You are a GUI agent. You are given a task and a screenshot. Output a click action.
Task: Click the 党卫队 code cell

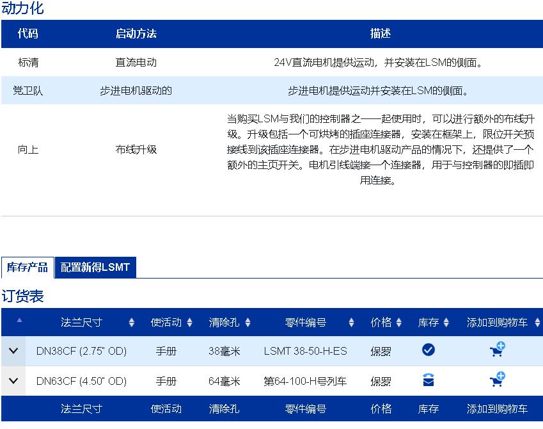pyautogui.click(x=28, y=90)
